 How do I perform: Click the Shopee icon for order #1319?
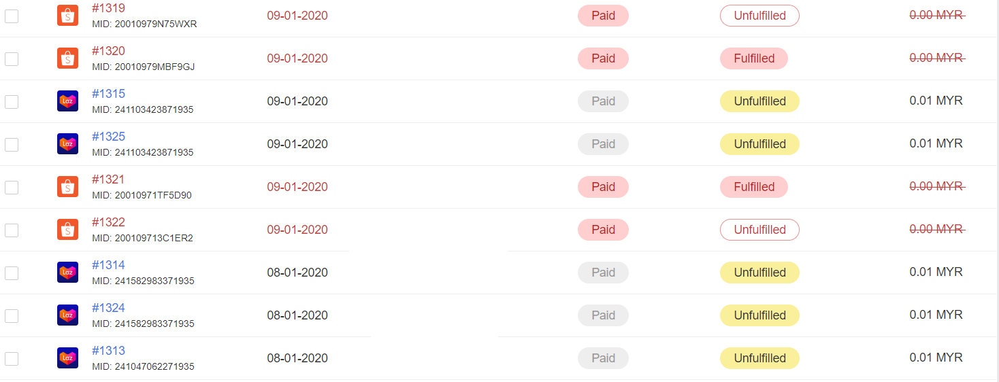[67, 16]
